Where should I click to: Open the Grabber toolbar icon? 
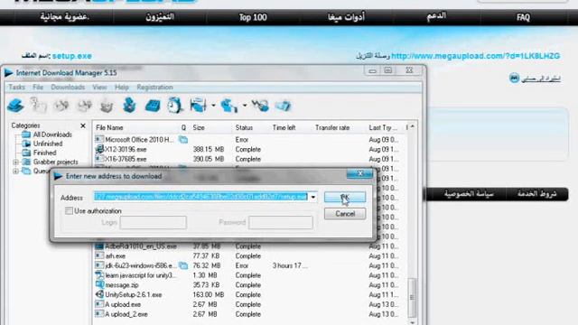(260, 106)
